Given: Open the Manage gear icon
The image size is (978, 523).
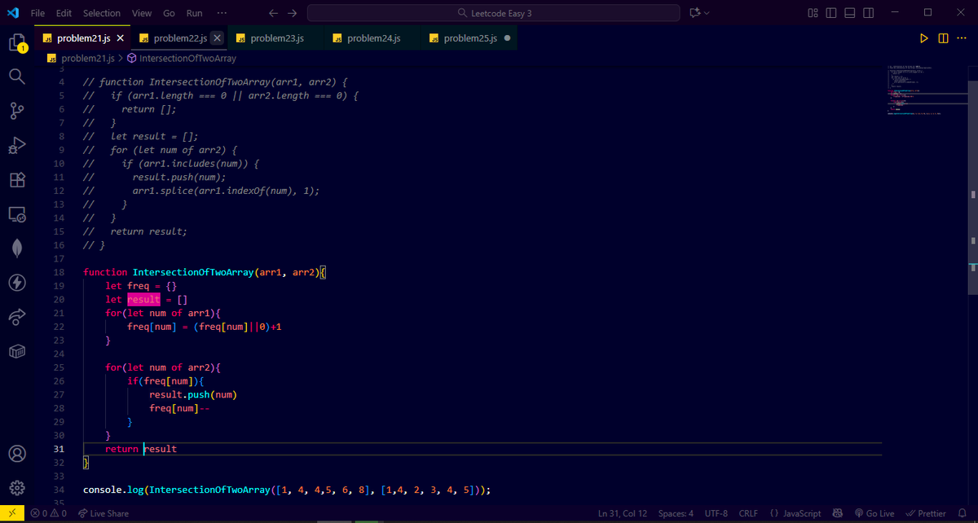Looking at the screenshot, I should (x=17, y=489).
